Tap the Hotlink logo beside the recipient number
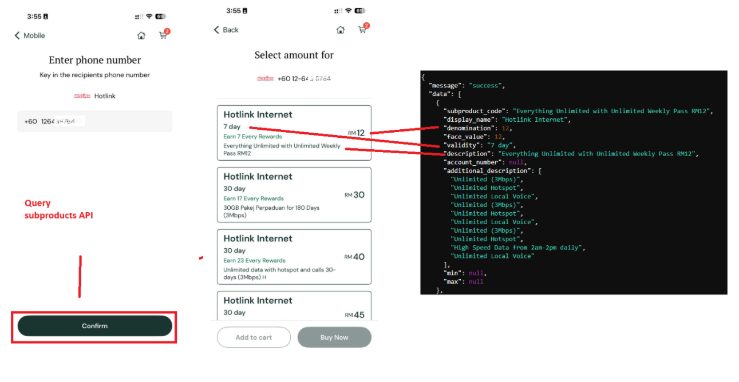Screen dimensions: 739x382 (x=266, y=78)
